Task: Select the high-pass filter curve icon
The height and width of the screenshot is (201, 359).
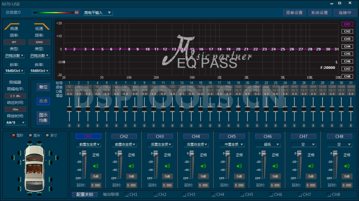Action: coord(12,26)
